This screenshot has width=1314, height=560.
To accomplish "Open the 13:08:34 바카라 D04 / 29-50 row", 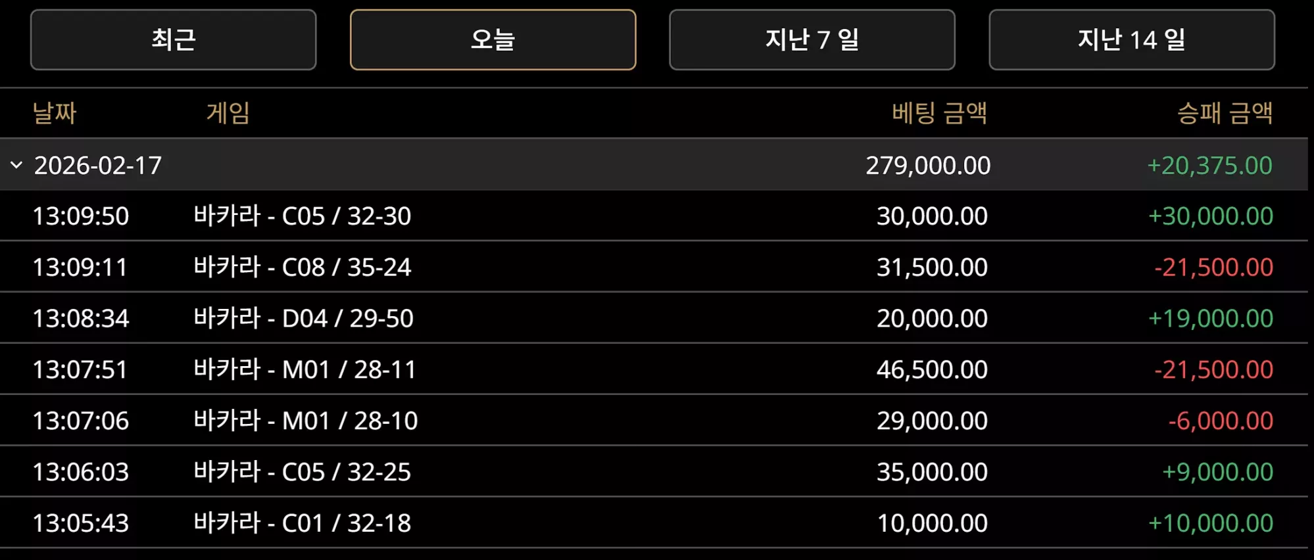I will point(654,318).
